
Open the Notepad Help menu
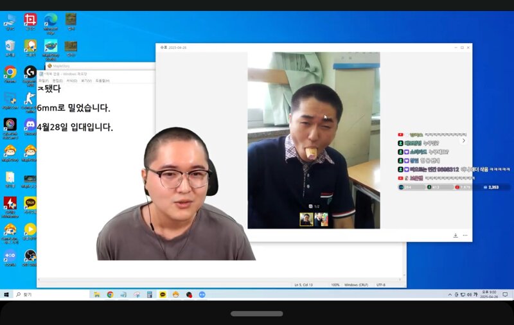click(x=102, y=80)
